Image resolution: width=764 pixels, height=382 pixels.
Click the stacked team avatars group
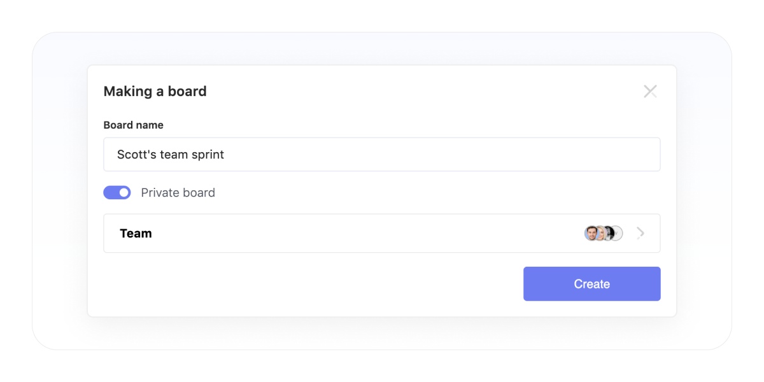(x=604, y=233)
